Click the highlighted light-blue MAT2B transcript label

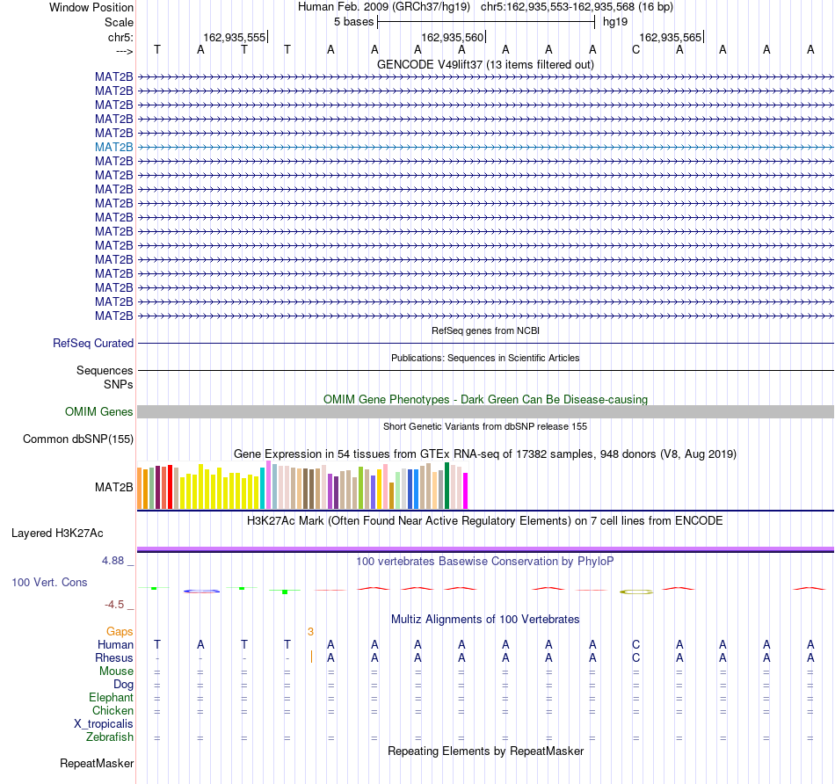tap(114, 147)
